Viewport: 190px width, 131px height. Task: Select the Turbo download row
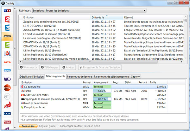tap(94, 91)
